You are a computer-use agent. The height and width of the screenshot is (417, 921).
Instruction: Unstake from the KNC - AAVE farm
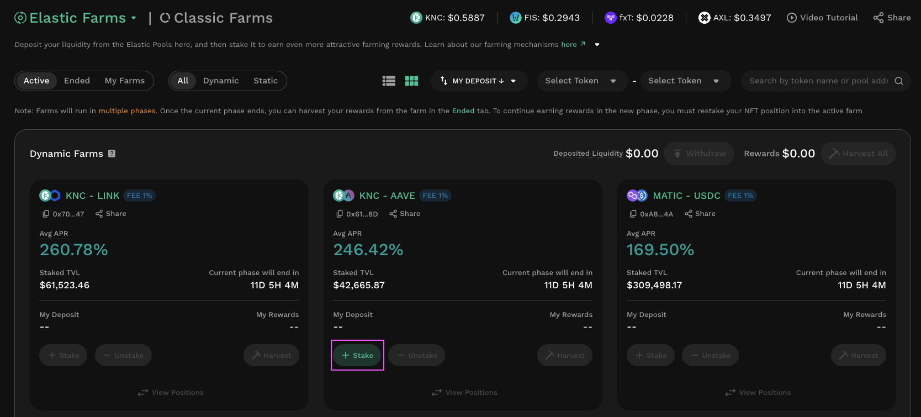pos(417,355)
